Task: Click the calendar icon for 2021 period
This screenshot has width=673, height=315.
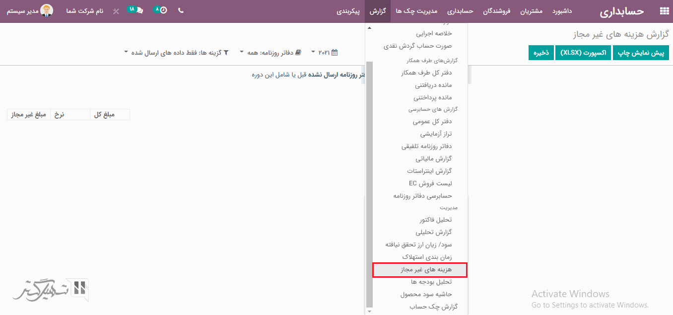Action: 335,52
